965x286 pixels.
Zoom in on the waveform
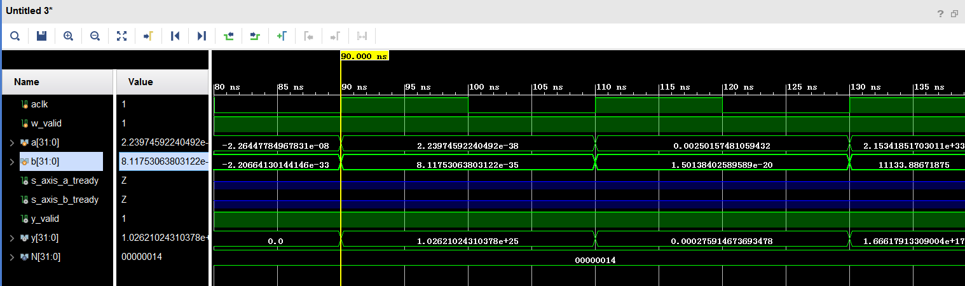pos(68,36)
